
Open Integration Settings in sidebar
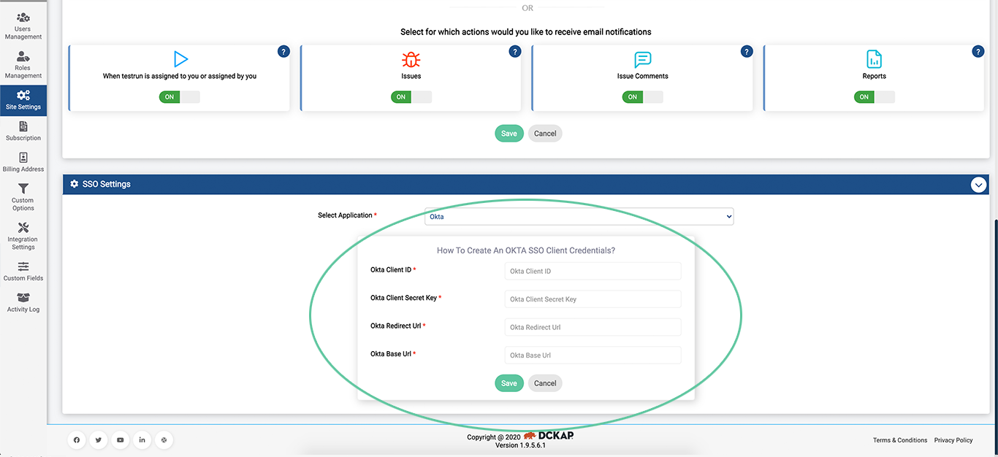click(23, 237)
